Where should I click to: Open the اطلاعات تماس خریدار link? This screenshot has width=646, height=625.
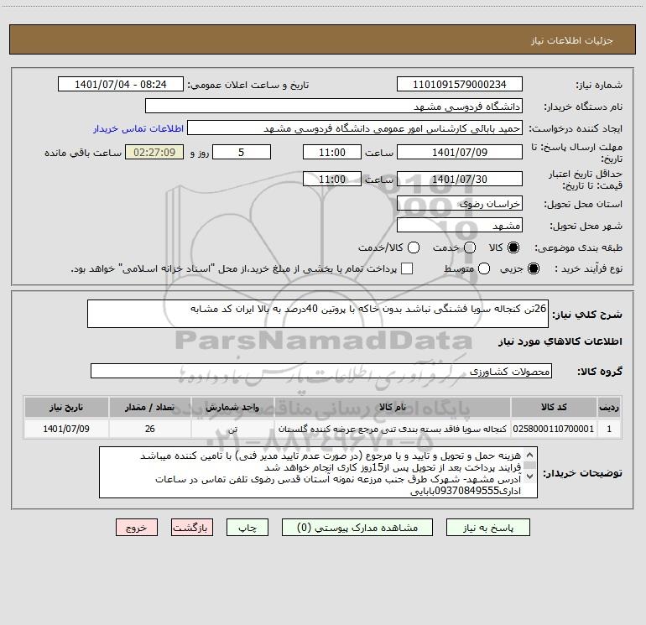138,128
